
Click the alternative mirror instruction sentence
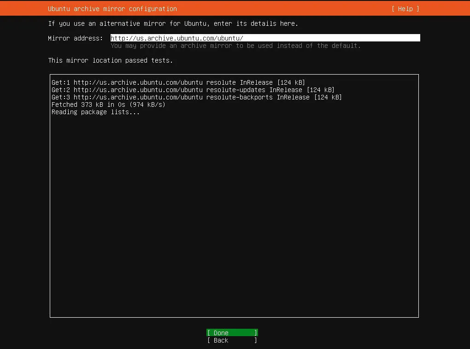pyautogui.click(x=173, y=23)
